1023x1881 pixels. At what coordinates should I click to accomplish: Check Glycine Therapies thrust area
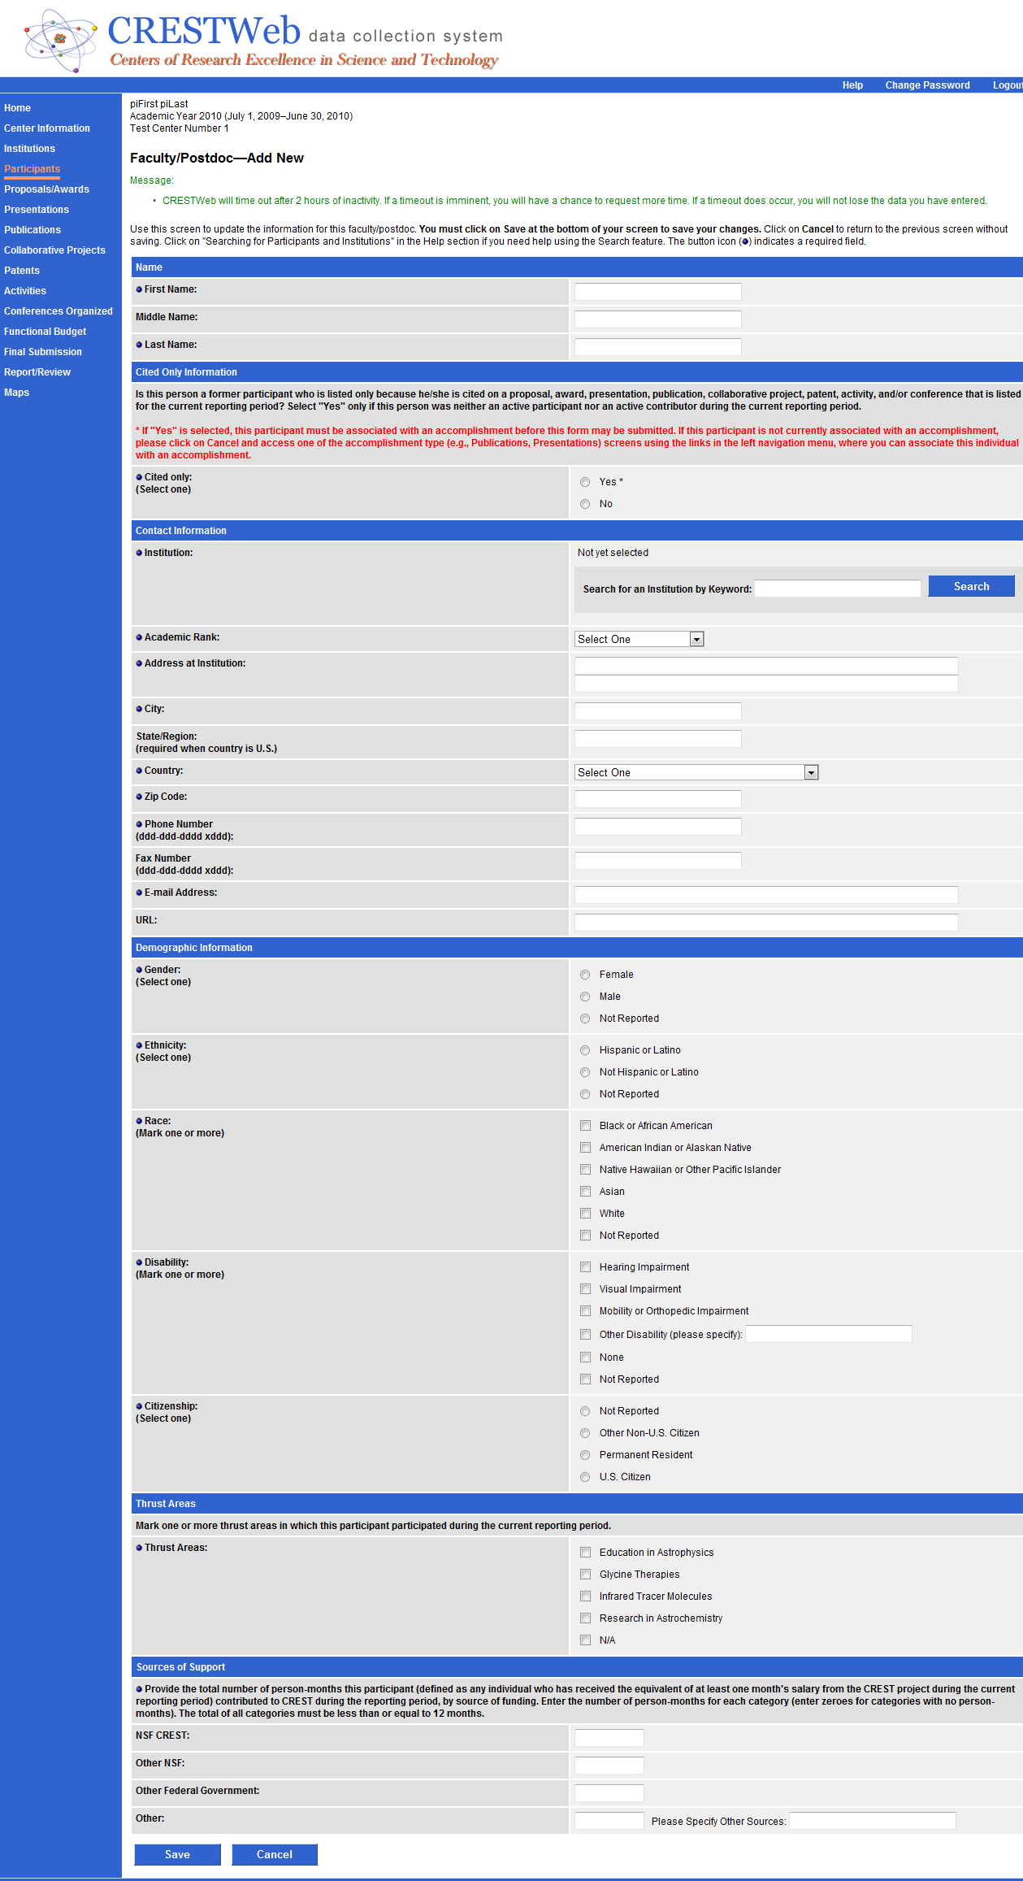click(x=585, y=1575)
